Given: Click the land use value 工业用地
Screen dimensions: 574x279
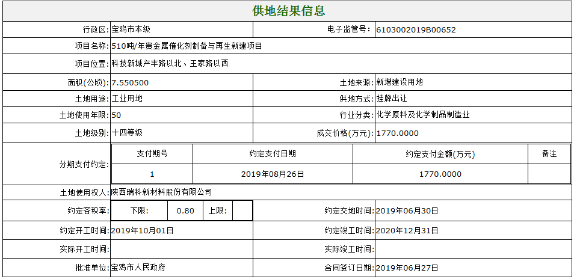Looking at the screenshot, I should [x=127, y=99].
